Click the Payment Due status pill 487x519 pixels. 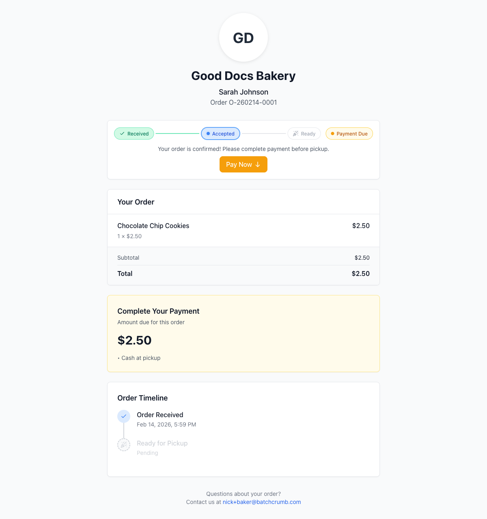[349, 134]
